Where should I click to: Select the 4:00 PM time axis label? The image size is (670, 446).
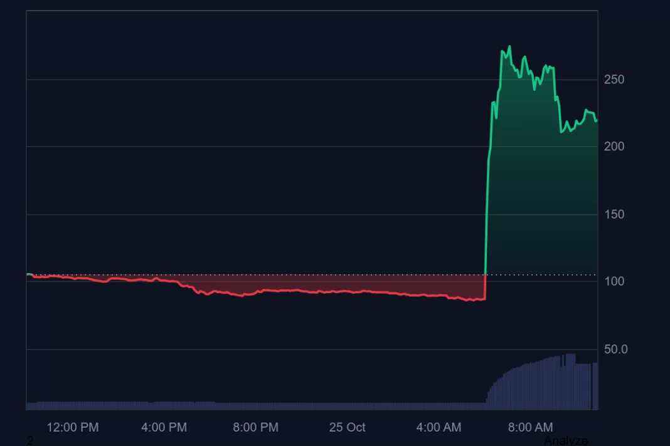pos(164,427)
